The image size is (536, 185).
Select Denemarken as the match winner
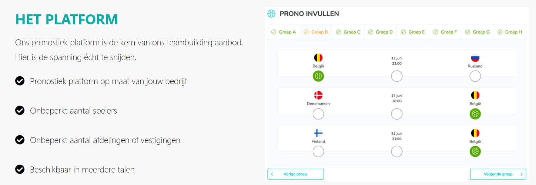point(318,114)
